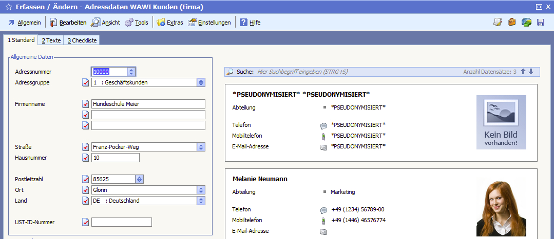Toggle the checkbox beside the Hausnummer field
This screenshot has width=554, height=239.
(x=85, y=158)
